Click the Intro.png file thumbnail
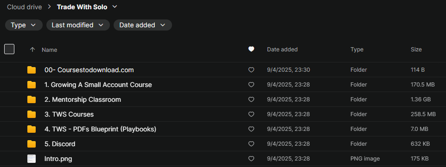446x167 pixels. [x=32, y=159]
